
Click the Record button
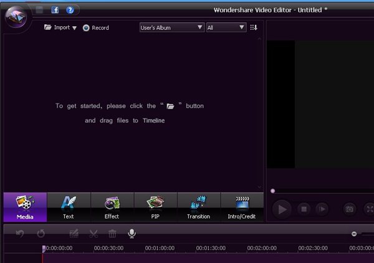(x=95, y=28)
